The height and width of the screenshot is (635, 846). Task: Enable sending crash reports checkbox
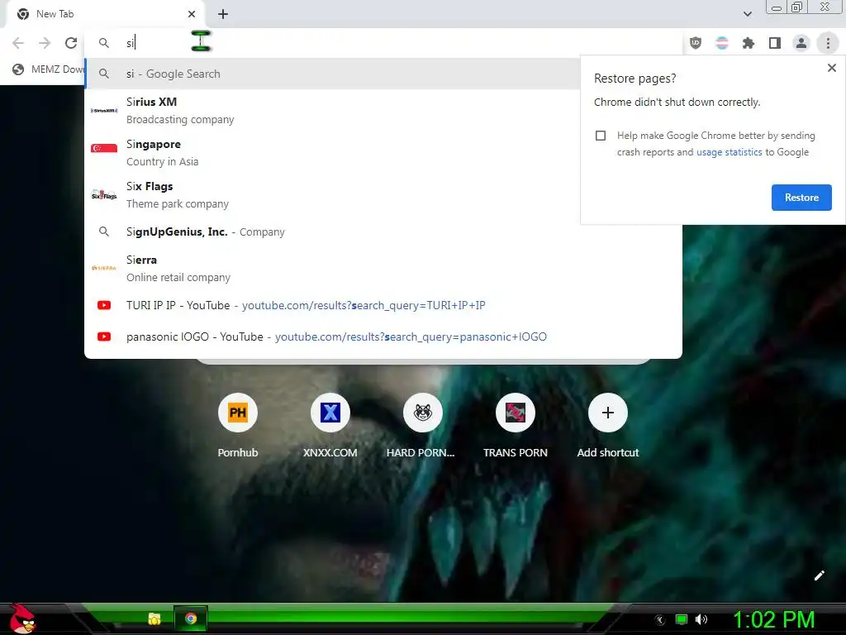click(x=601, y=136)
